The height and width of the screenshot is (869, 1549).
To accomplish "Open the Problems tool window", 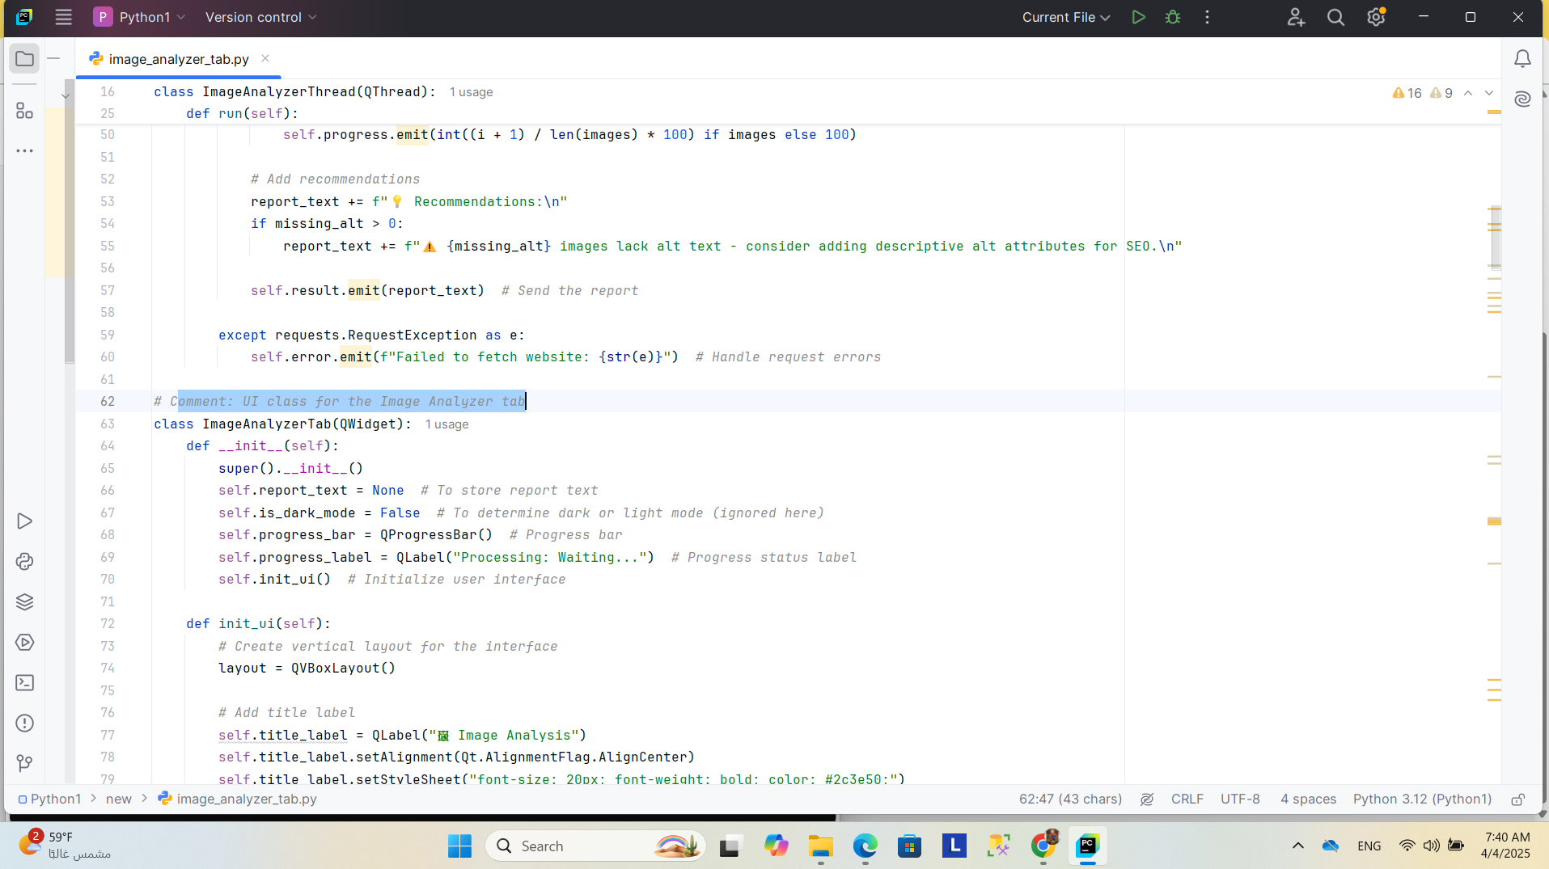I will click(24, 723).
